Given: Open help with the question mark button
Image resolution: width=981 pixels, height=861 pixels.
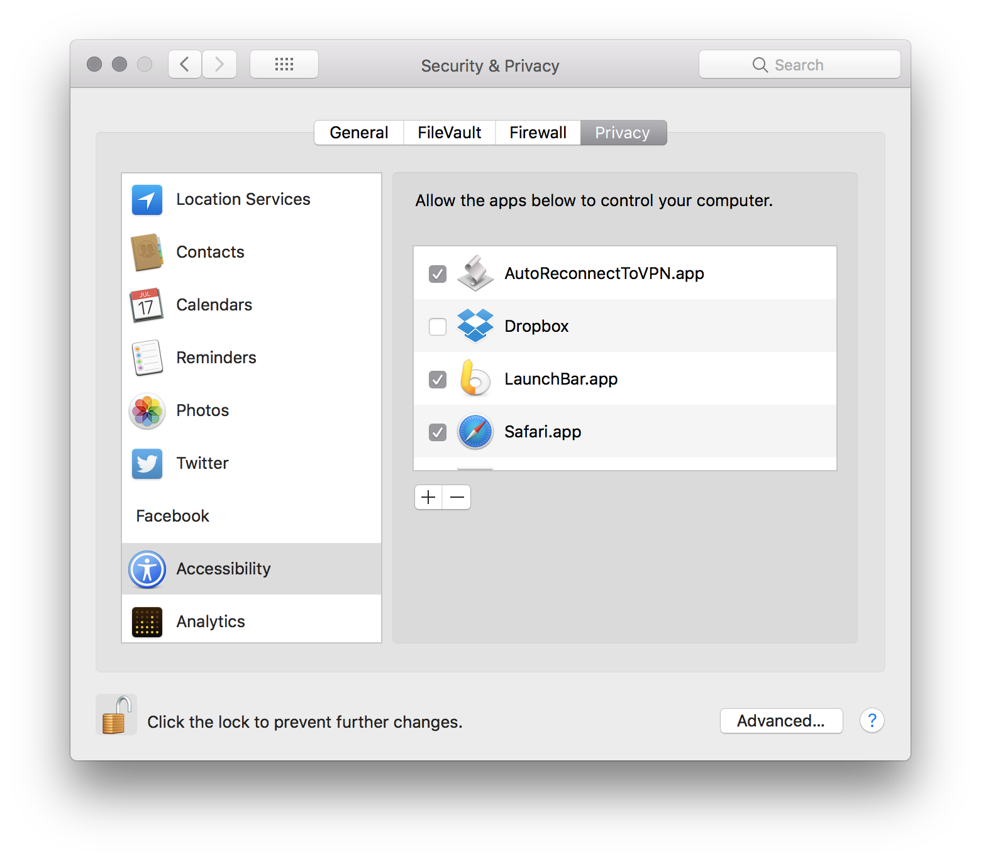Looking at the screenshot, I should coord(872,720).
